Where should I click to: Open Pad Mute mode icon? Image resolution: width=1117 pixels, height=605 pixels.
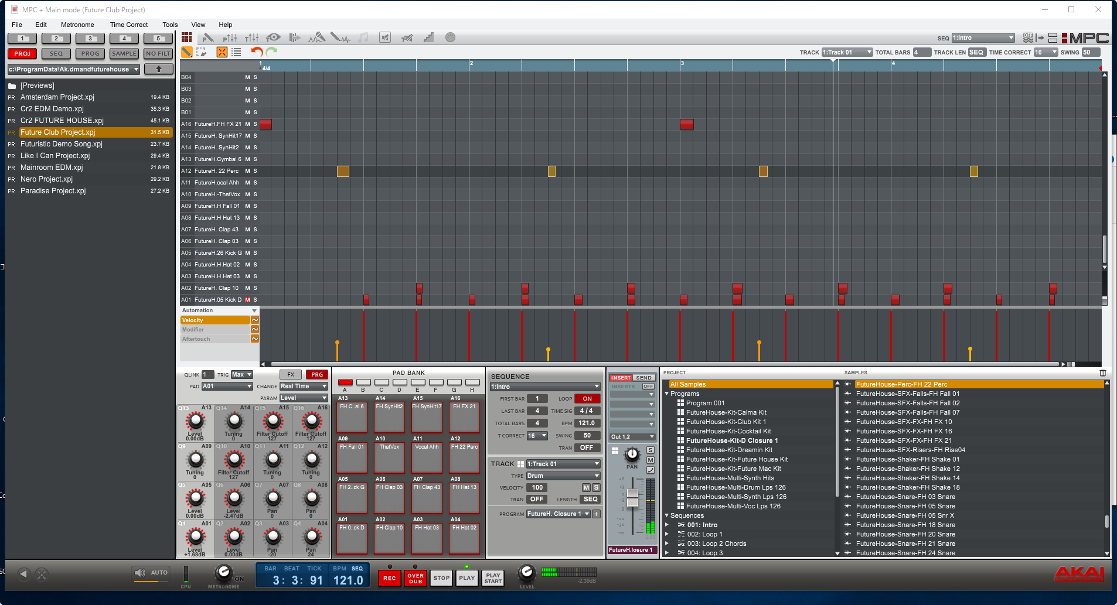point(384,37)
